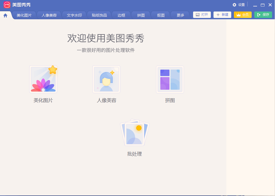This screenshot has height=196, width=275.
Task: Maximize the Meitu window
Action: coord(263,5)
